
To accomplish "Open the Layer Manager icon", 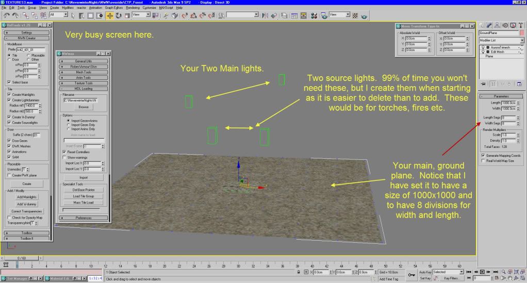I will coord(284,15).
